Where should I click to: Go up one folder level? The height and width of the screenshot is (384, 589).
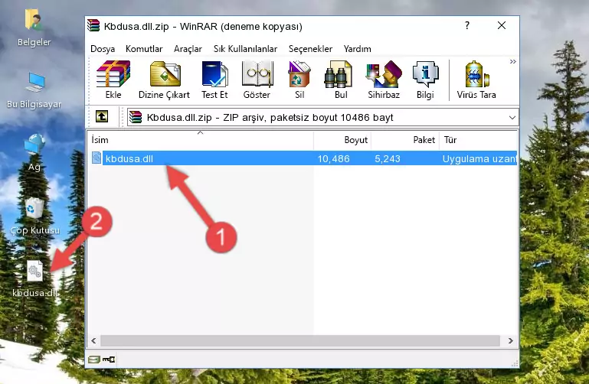(102, 116)
